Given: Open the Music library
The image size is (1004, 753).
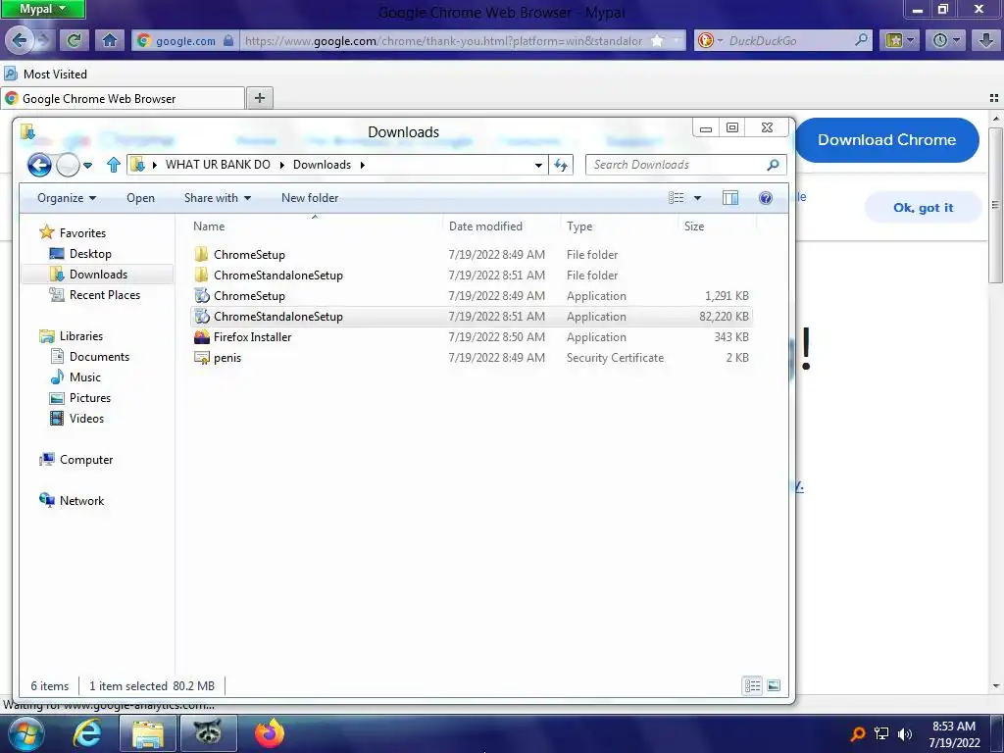Looking at the screenshot, I should pos(84,377).
